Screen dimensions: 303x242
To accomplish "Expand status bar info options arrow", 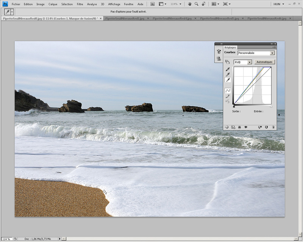I will tap(60, 239).
